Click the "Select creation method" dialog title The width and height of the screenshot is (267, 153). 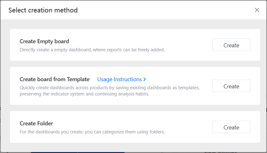tap(43, 10)
